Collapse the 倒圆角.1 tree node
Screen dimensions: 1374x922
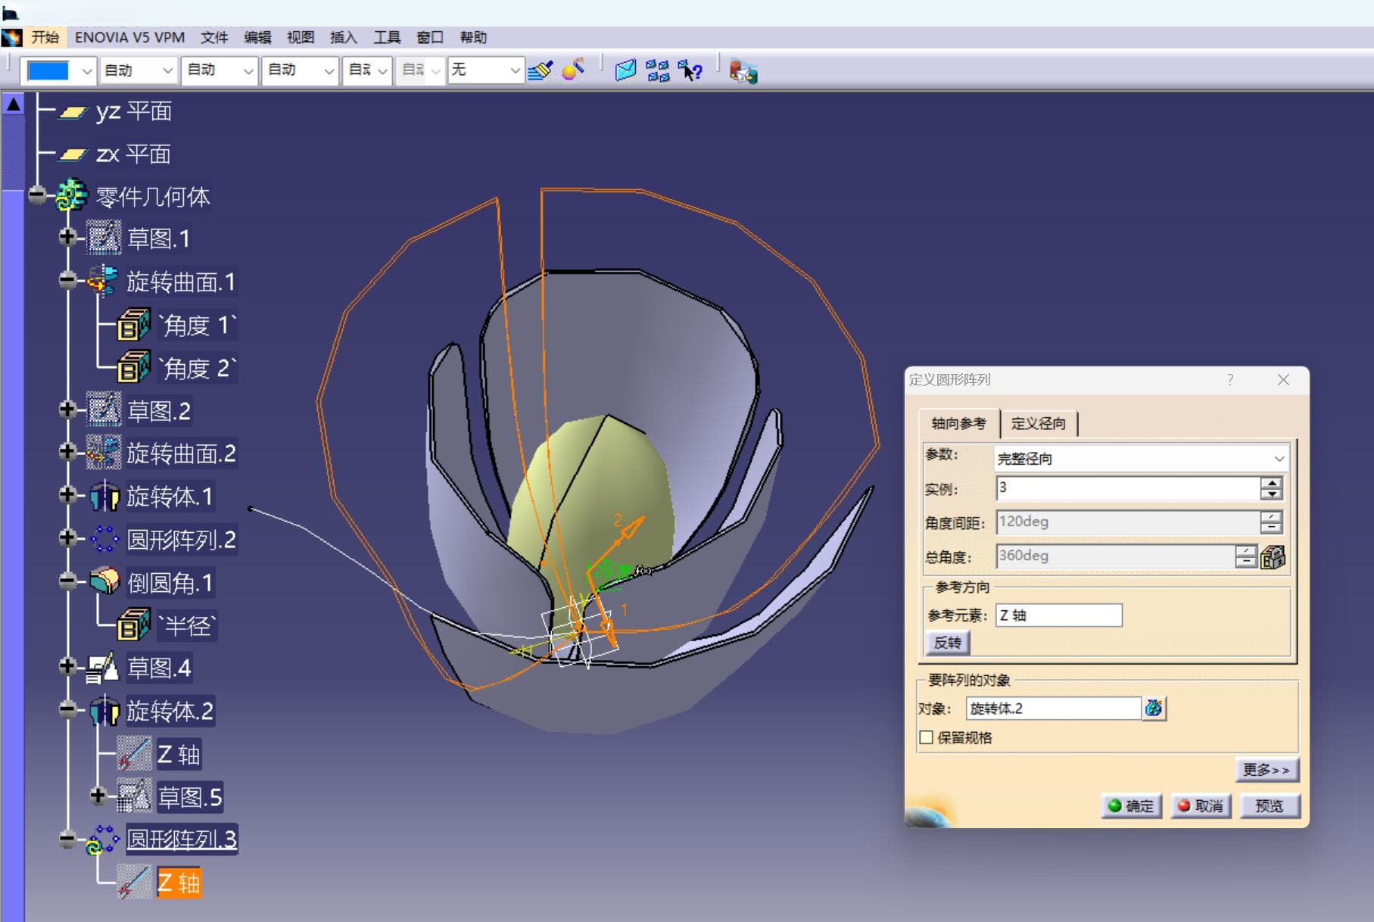[x=67, y=581]
